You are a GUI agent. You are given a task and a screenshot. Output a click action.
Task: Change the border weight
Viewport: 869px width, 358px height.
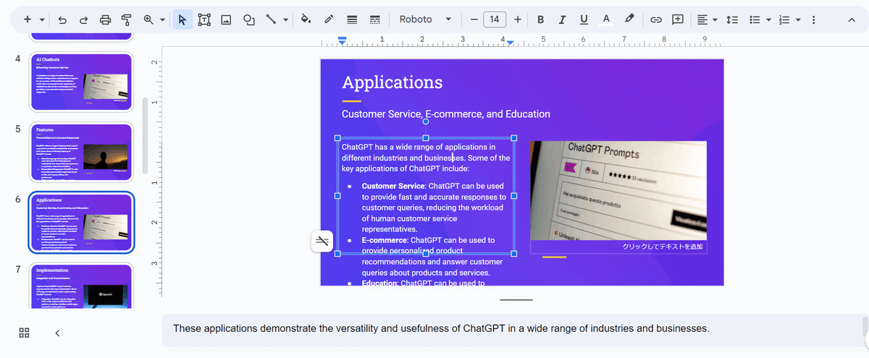(352, 20)
